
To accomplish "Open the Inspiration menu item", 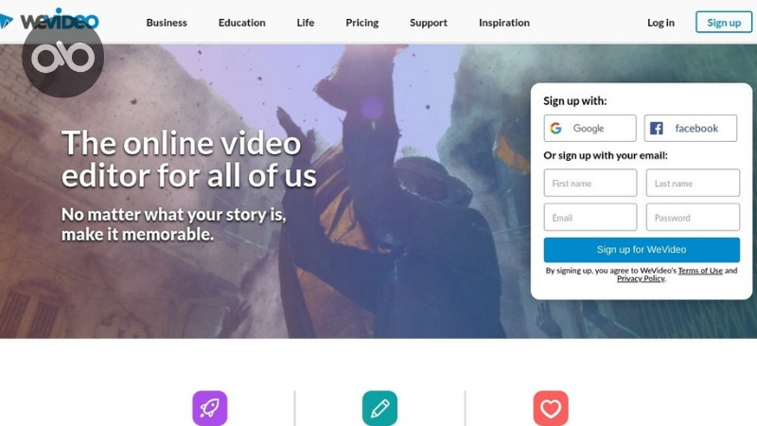I will coord(504,23).
